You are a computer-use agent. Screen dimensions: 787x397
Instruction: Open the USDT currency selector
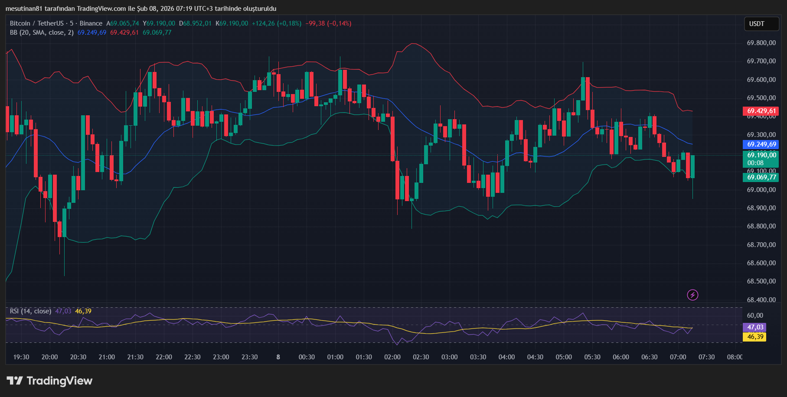click(761, 24)
